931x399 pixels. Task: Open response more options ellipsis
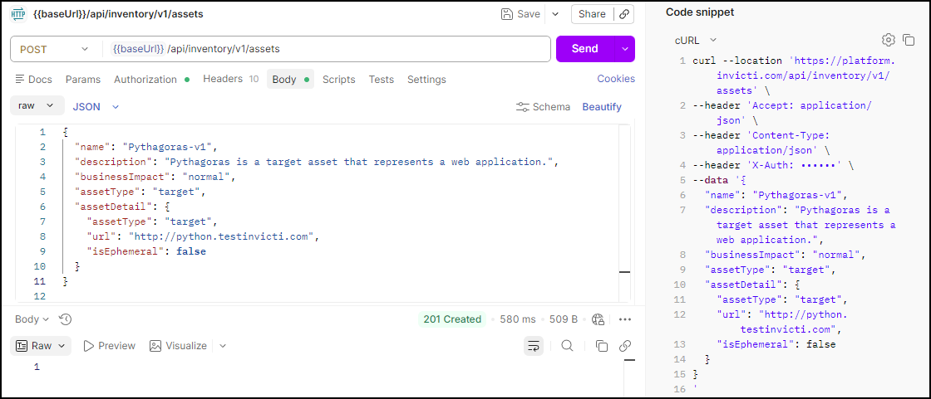point(625,319)
